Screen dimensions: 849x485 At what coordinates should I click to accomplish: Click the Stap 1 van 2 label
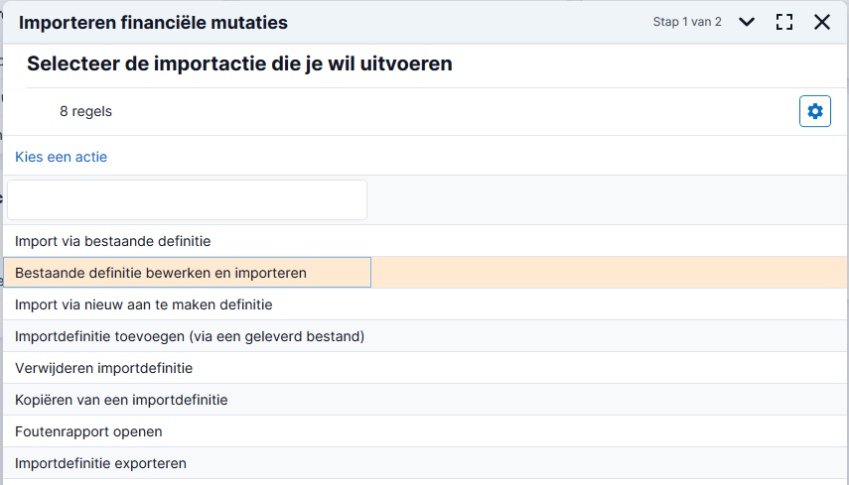click(687, 22)
